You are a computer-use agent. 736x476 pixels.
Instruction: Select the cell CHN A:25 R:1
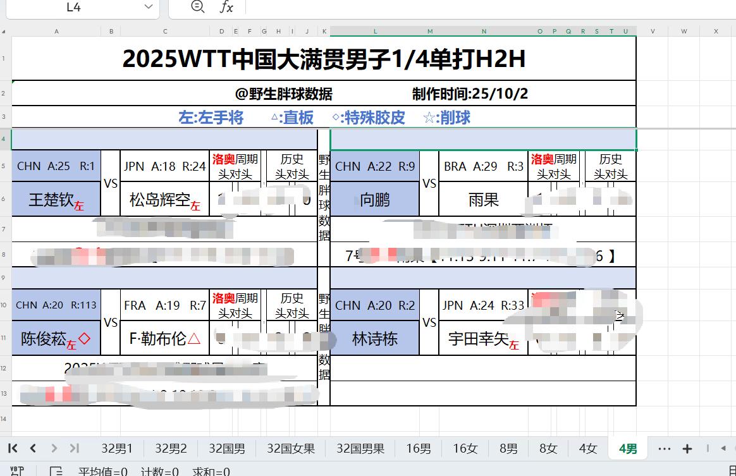(x=56, y=166)
